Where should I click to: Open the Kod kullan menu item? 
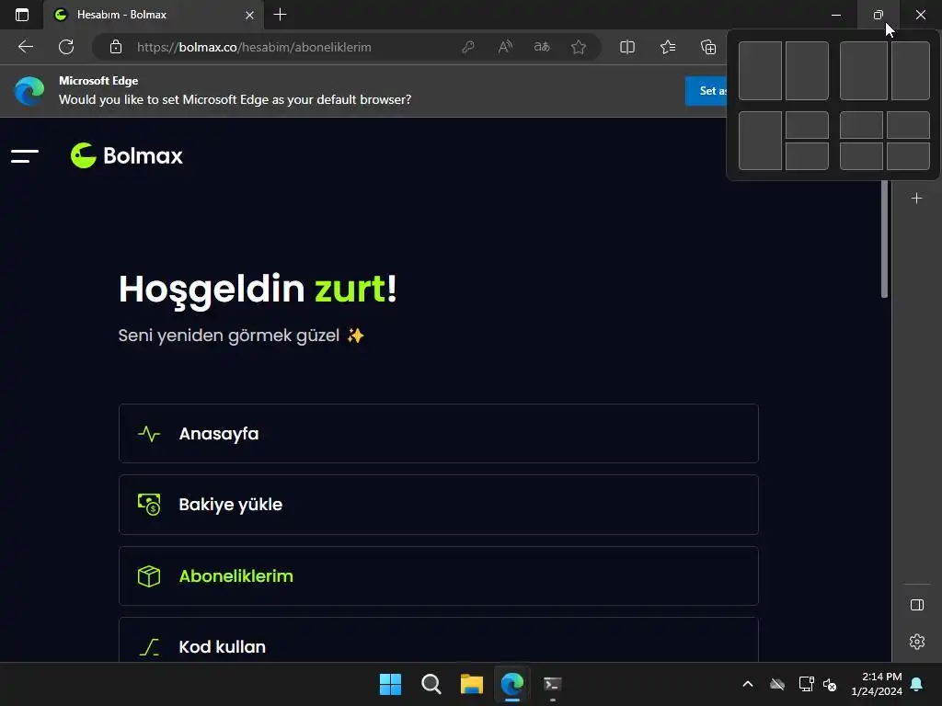[x=439, y=640]
